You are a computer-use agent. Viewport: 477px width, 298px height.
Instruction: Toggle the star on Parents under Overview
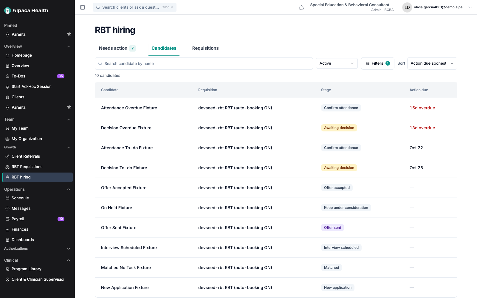point(69,107)
